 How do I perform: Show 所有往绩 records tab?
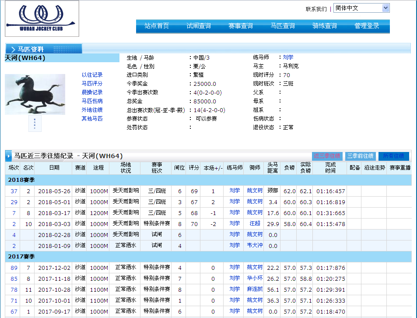point(393,156)
